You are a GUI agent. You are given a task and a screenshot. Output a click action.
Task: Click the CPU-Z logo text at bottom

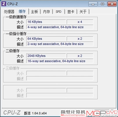[x=12, y=113]
